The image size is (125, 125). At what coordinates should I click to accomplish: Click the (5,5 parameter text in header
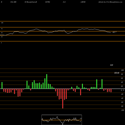pos(64,2)
